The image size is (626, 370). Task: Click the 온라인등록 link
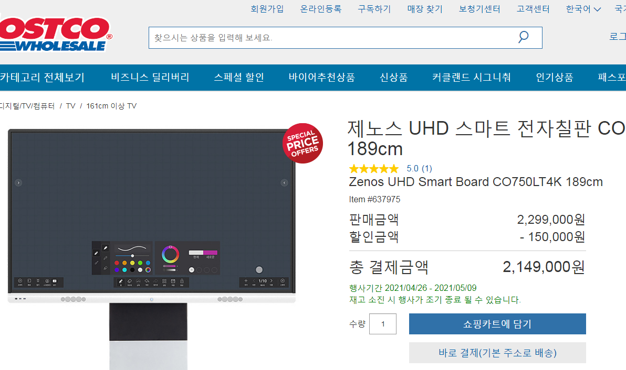(x=321, y=9)
